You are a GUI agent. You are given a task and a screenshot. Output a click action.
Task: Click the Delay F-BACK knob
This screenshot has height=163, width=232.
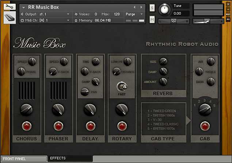(85, 72)
